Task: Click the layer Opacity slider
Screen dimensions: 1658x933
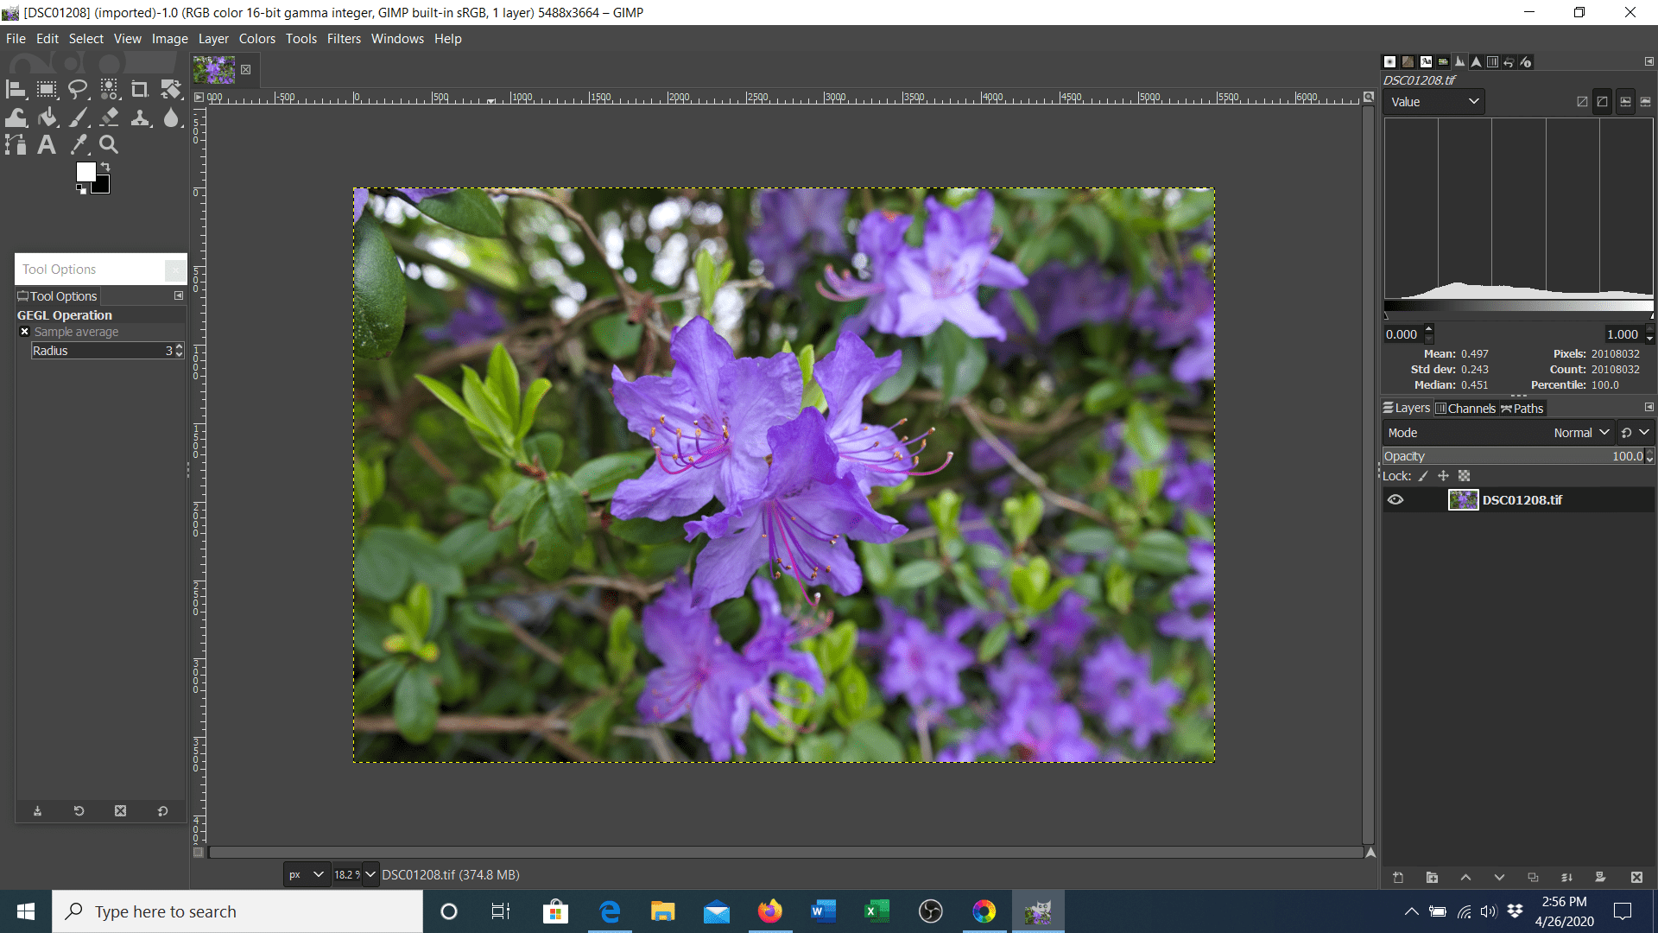Action: tap(1514, 456)
